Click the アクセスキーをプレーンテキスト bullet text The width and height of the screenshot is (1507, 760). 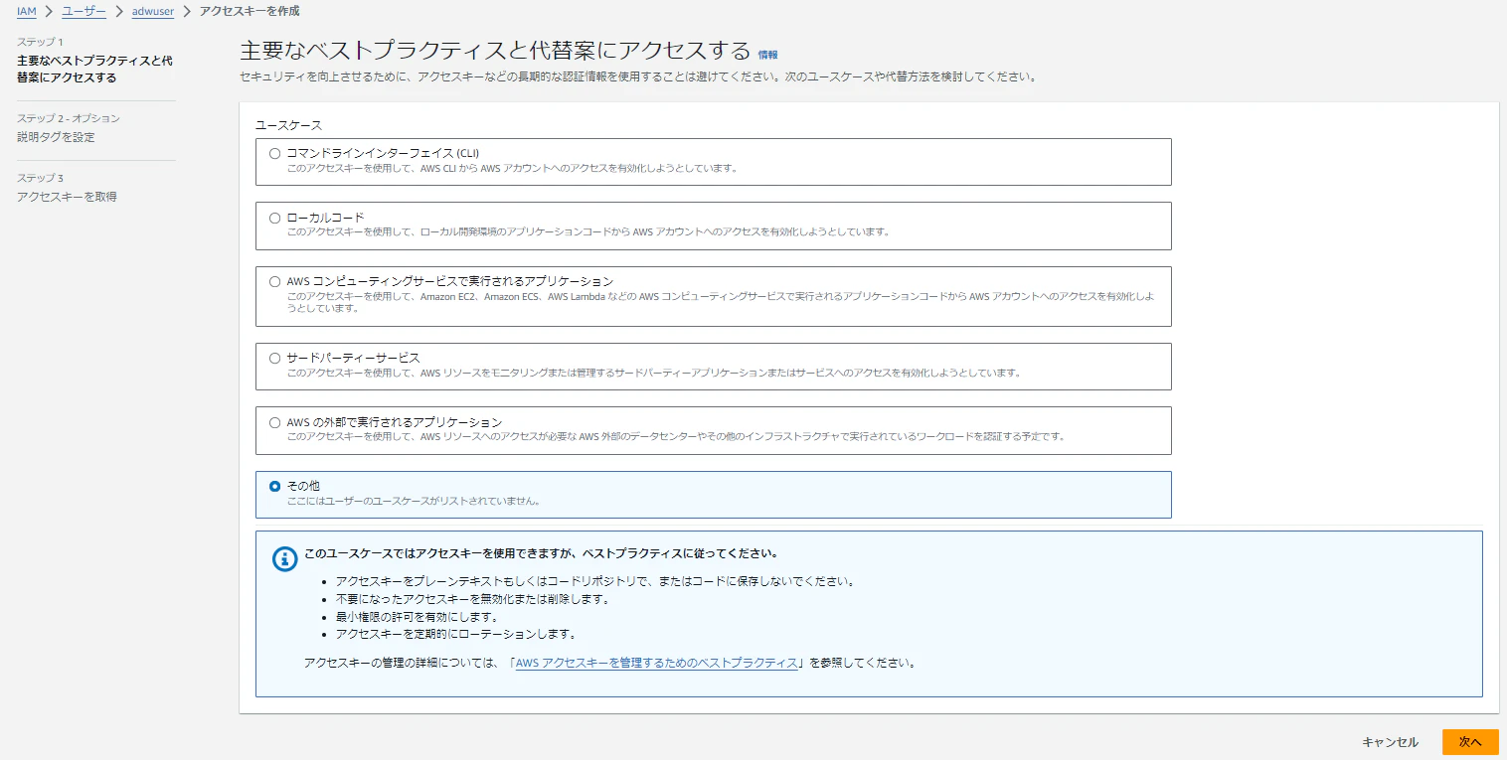tap(595, 581)
